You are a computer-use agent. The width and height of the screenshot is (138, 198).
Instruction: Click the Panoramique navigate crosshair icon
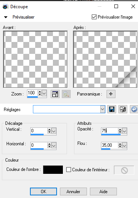tap(111, 94)
